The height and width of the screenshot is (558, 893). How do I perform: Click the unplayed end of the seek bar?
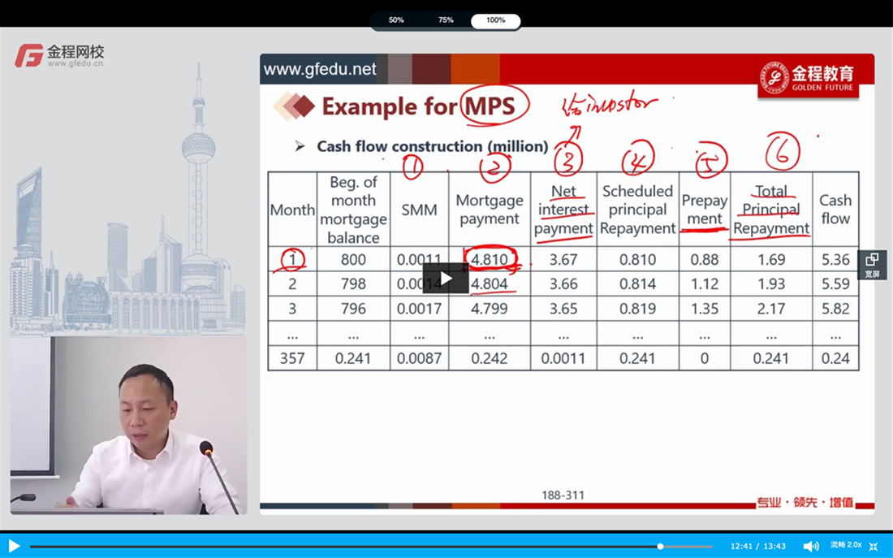pos(687,546)
